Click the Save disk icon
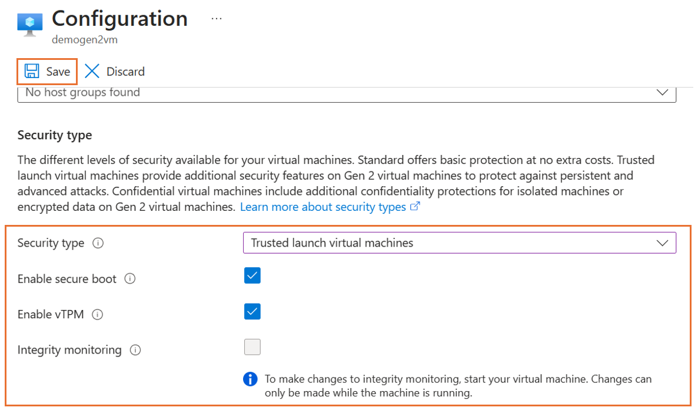698x414 pixels. coord(31,71)
